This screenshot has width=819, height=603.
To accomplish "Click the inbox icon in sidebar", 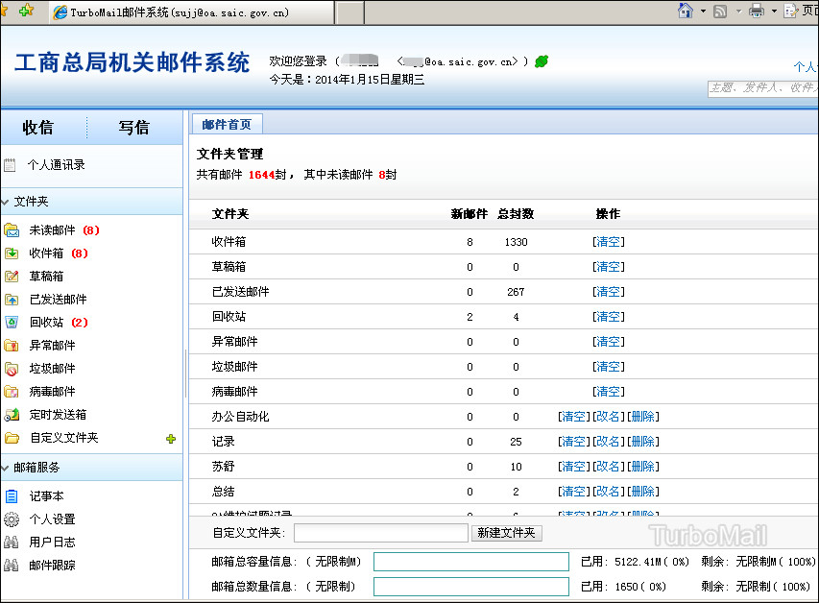I will 12,253.
